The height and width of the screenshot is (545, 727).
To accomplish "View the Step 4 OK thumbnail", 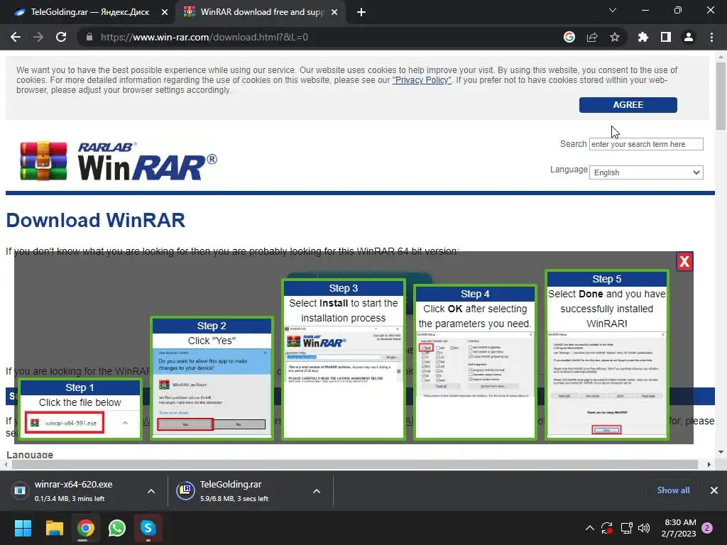I will [475, 362].
